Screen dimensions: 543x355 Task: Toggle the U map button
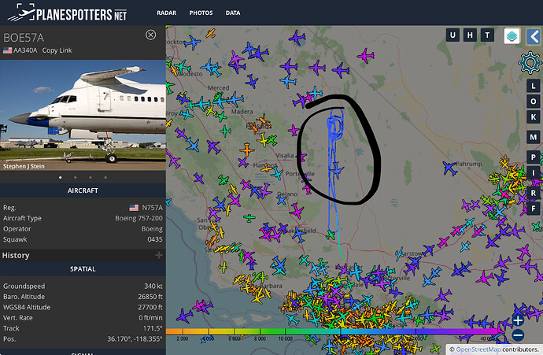pyautogui.click(x=452, y=35)
